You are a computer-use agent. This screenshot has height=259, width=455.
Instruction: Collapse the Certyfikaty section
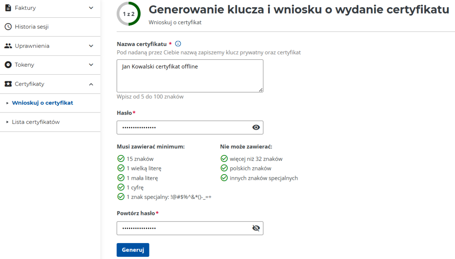tap(90, 84)
